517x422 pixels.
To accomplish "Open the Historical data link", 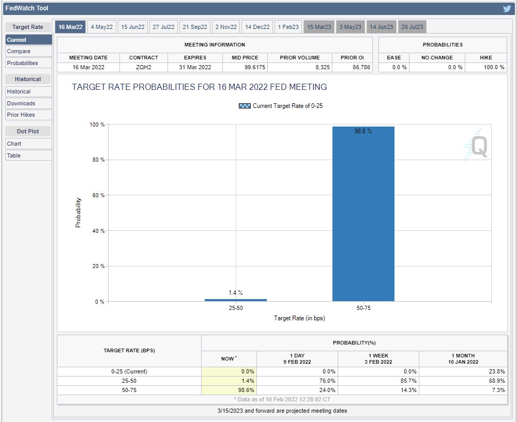I will [x=28, y=91].
